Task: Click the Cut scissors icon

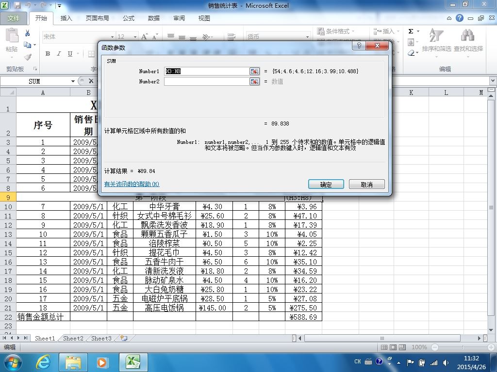Action: [x=28, y=33]
